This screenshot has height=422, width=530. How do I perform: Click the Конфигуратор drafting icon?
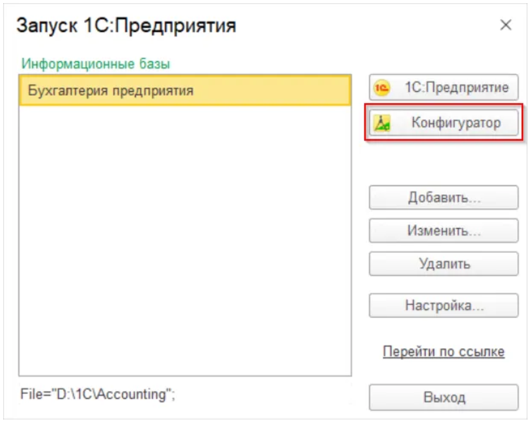pyautogui.click(x=381, y=123)
